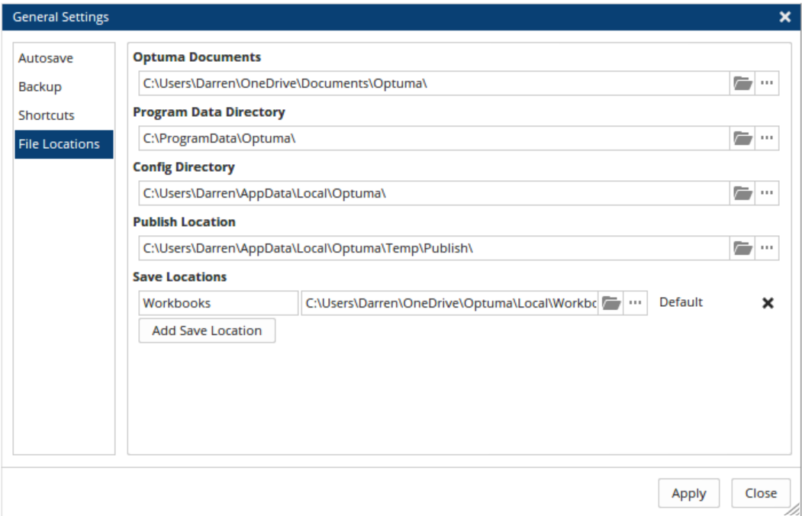Open folder browser for Optuma Documents path
Screen dimensions: 802x516
tap(742, 83)
